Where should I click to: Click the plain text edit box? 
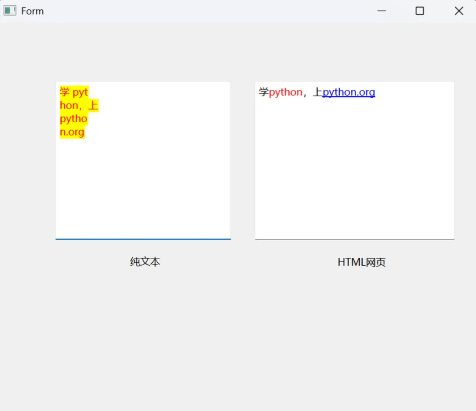coord(143,161)
